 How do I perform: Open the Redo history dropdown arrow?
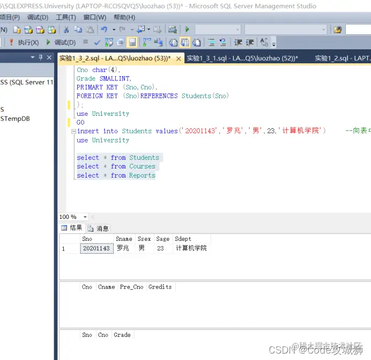132,30
